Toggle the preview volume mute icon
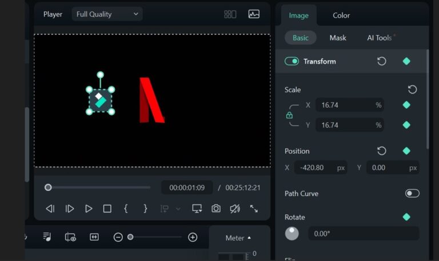The image size is (439, 261). coord(235,209)
